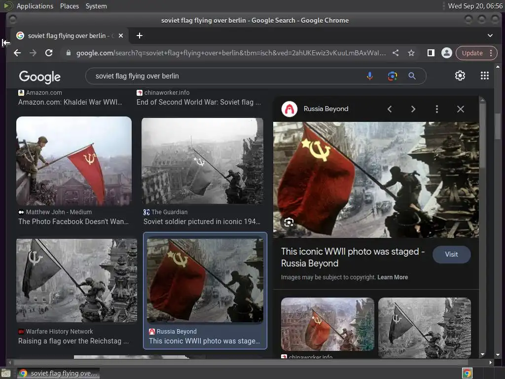Show previous image in preview panel
The width and height of the screenshot is (505, 379).
[x=390, y=109]
